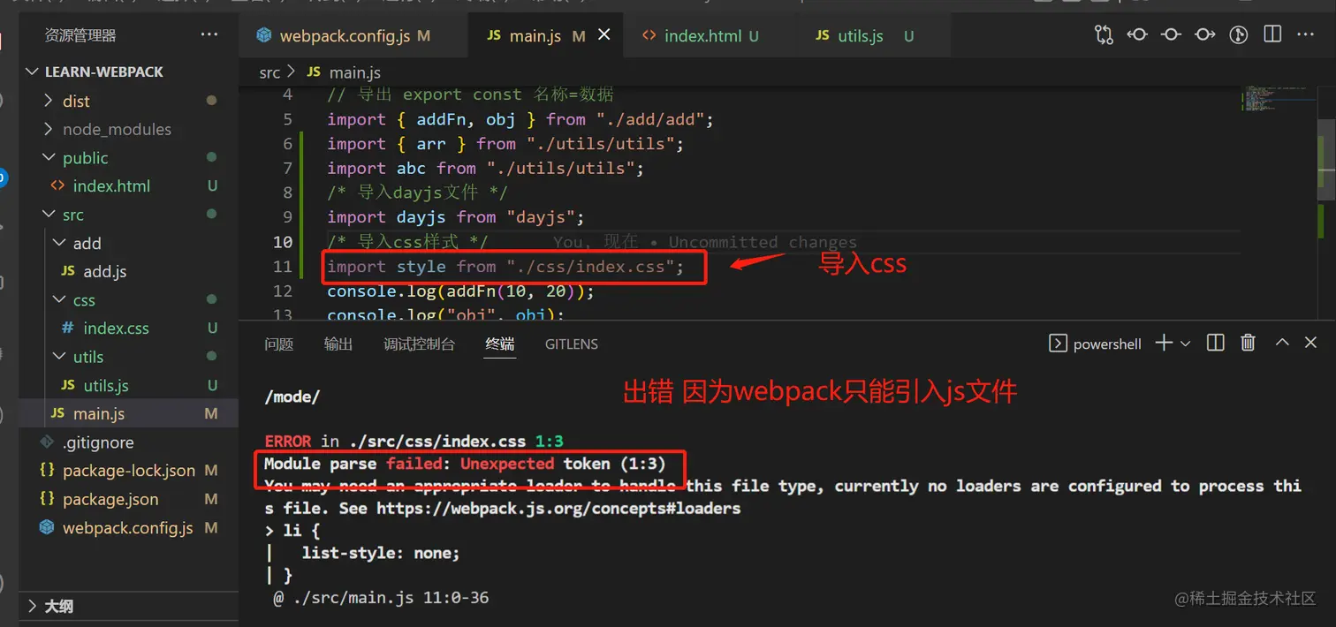Open utils.js in the file tree
This screenshot has height=627, width=1336.
click(x=128, y=385)
